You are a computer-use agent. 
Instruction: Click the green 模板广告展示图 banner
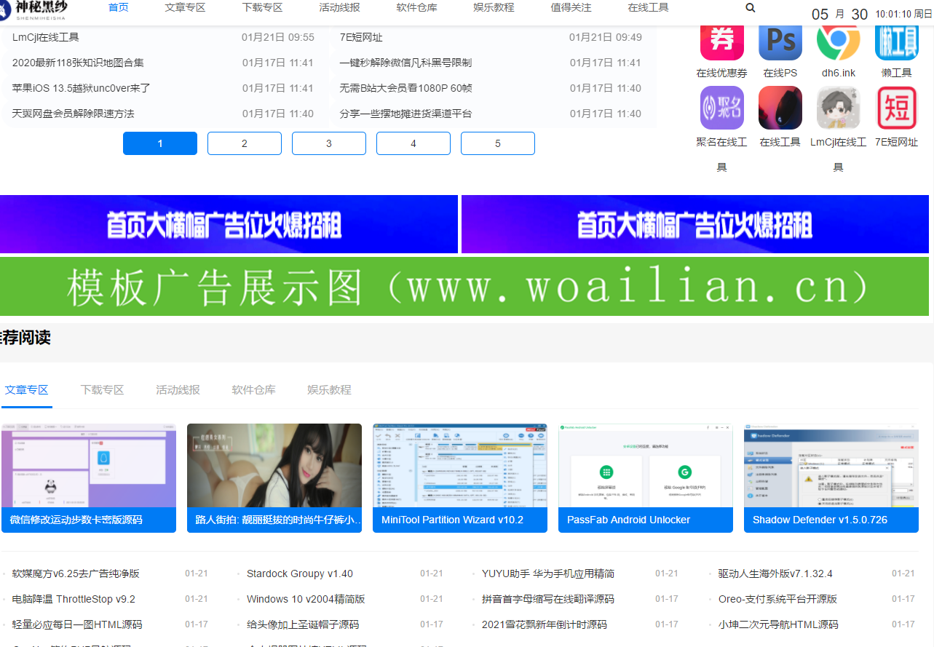(x=464, y=287)
